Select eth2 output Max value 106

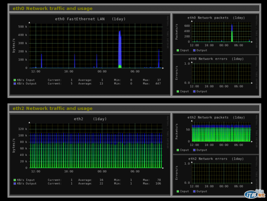tap(158, 184)
